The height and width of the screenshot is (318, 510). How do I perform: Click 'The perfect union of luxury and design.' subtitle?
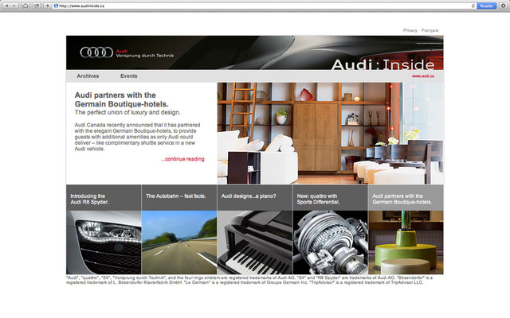[x=127, y=112]
